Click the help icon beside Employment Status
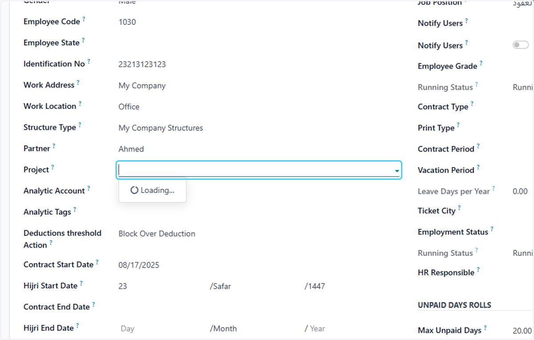The image size is (534, 340). 492,229
